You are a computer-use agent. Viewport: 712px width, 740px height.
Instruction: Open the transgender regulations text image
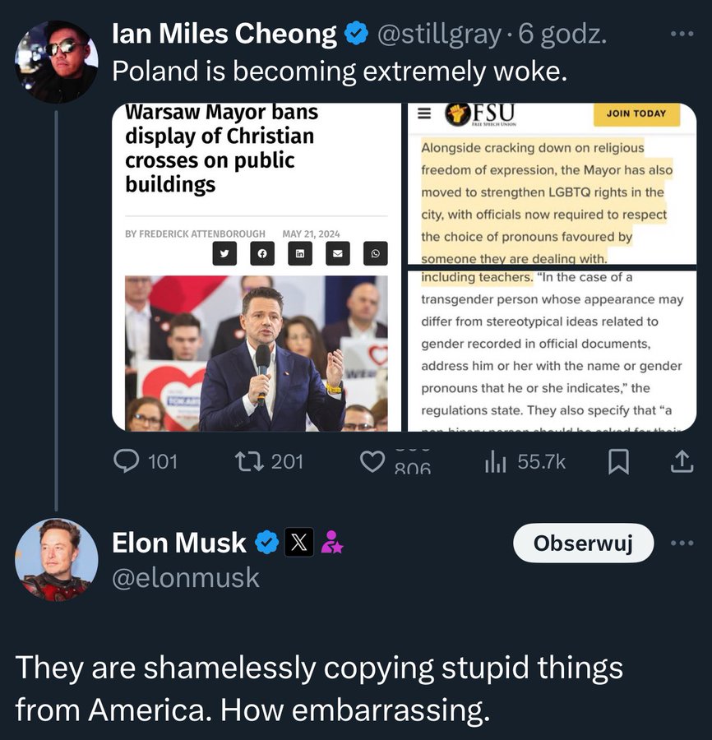[x=552, y=351]
